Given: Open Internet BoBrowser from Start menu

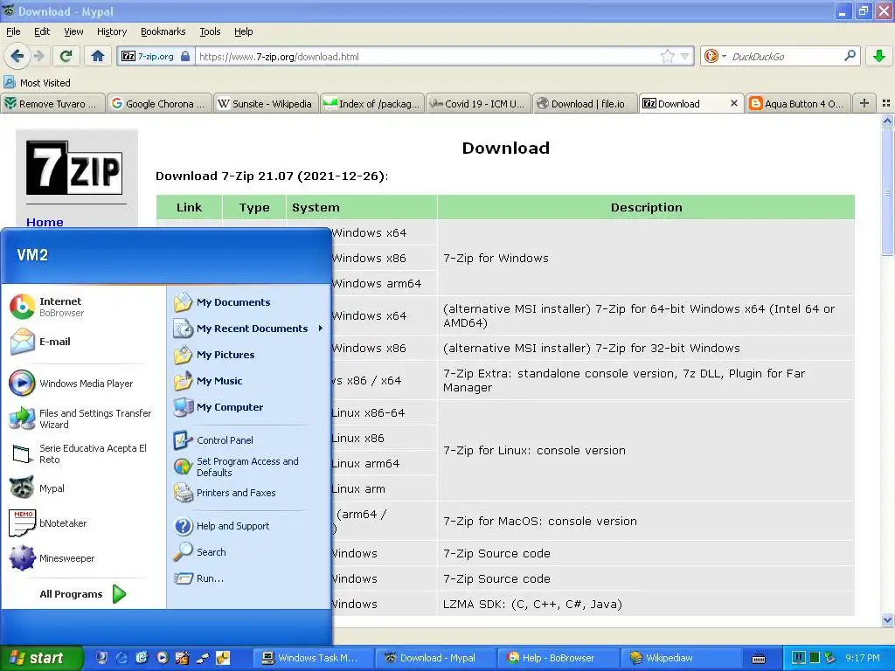Looking at the screenshot, I should coord(83,307).
